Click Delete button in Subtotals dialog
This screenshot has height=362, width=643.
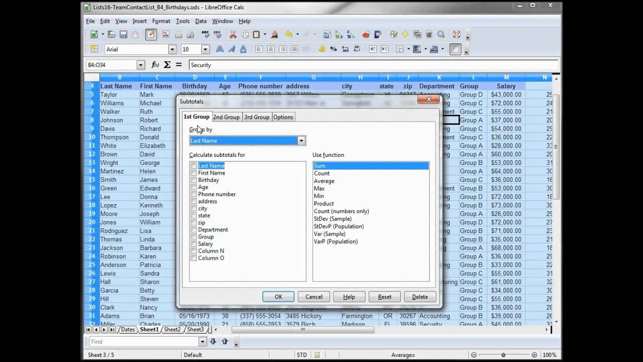pos(420,297)
